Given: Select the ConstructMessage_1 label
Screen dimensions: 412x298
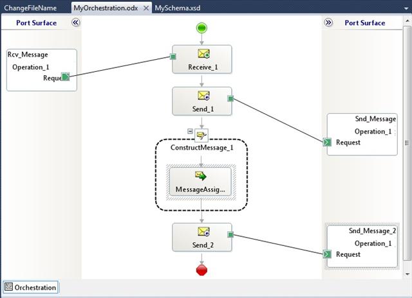Looking at the screenshot, I should [x=201, y=148].
